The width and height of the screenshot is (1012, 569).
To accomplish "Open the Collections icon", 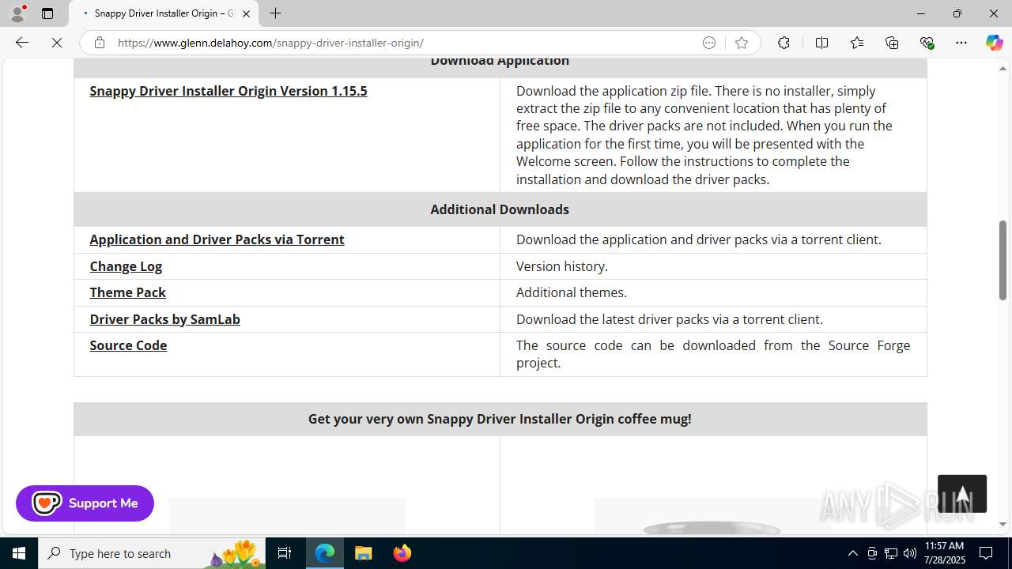I will point(892,43).
